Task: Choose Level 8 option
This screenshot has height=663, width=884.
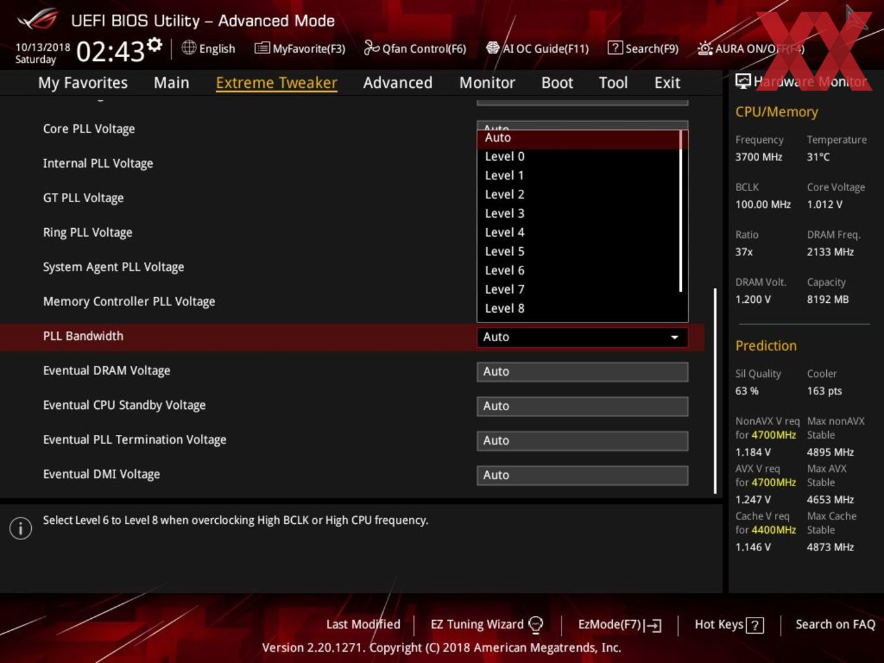Action: click(x=578, y=308)
